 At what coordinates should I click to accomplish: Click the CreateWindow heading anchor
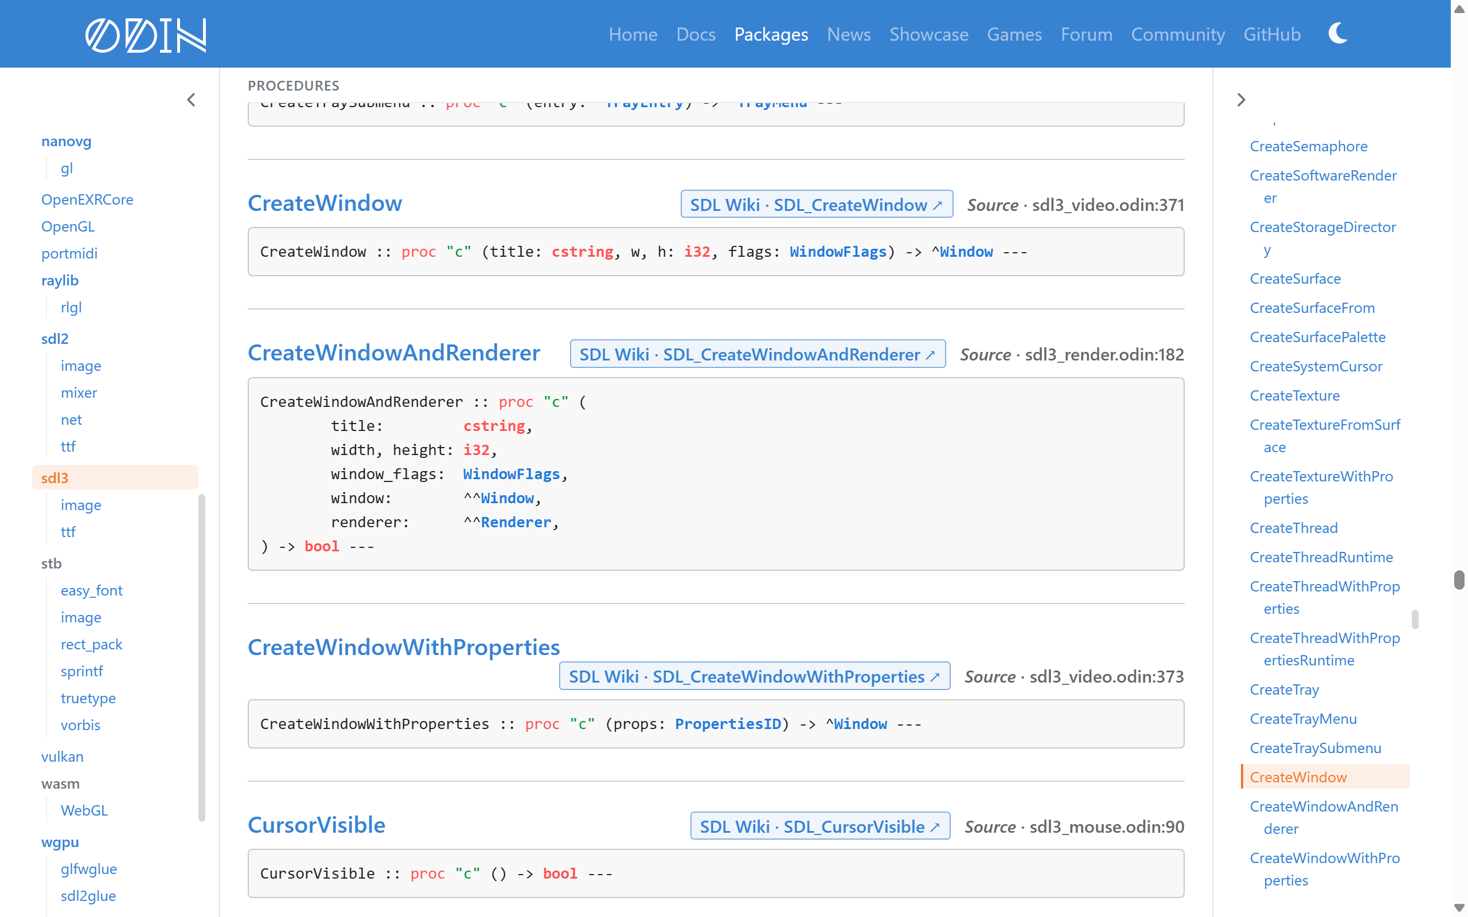tap(325, 202)
